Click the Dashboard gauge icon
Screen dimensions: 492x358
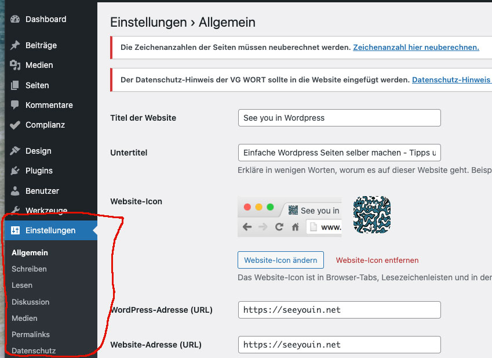(x=15, y=19)
